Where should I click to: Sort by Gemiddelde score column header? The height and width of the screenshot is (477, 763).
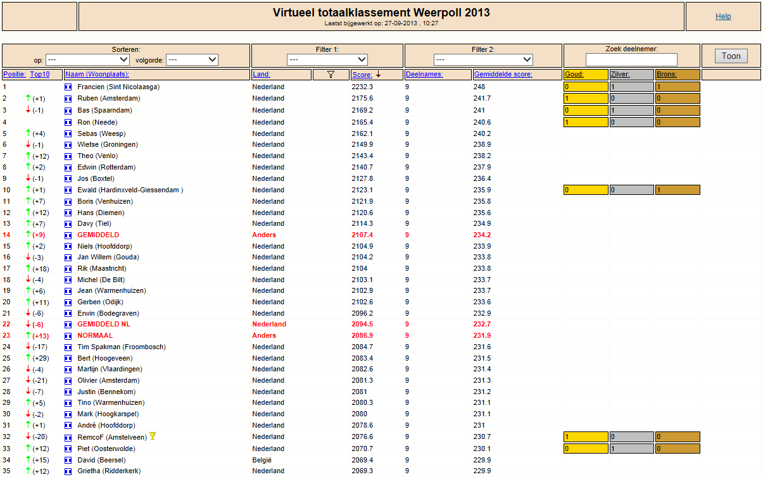pos(503,75)
